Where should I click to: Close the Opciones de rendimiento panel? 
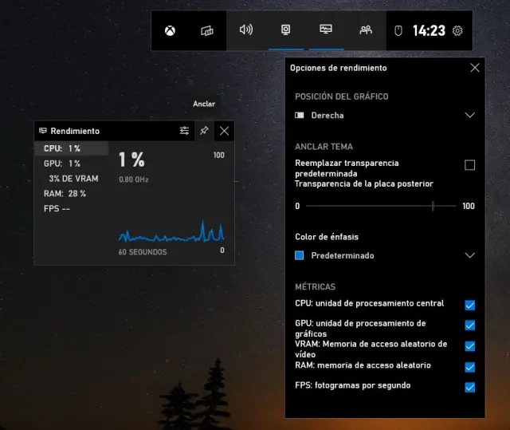[x=475, y=68]
